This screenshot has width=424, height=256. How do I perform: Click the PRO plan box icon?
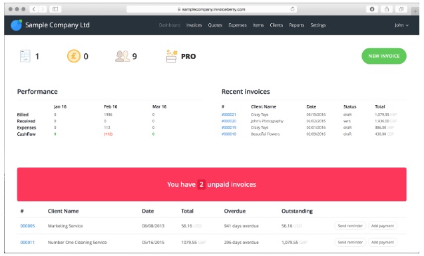pyautogui.click(x=171, y=56)
